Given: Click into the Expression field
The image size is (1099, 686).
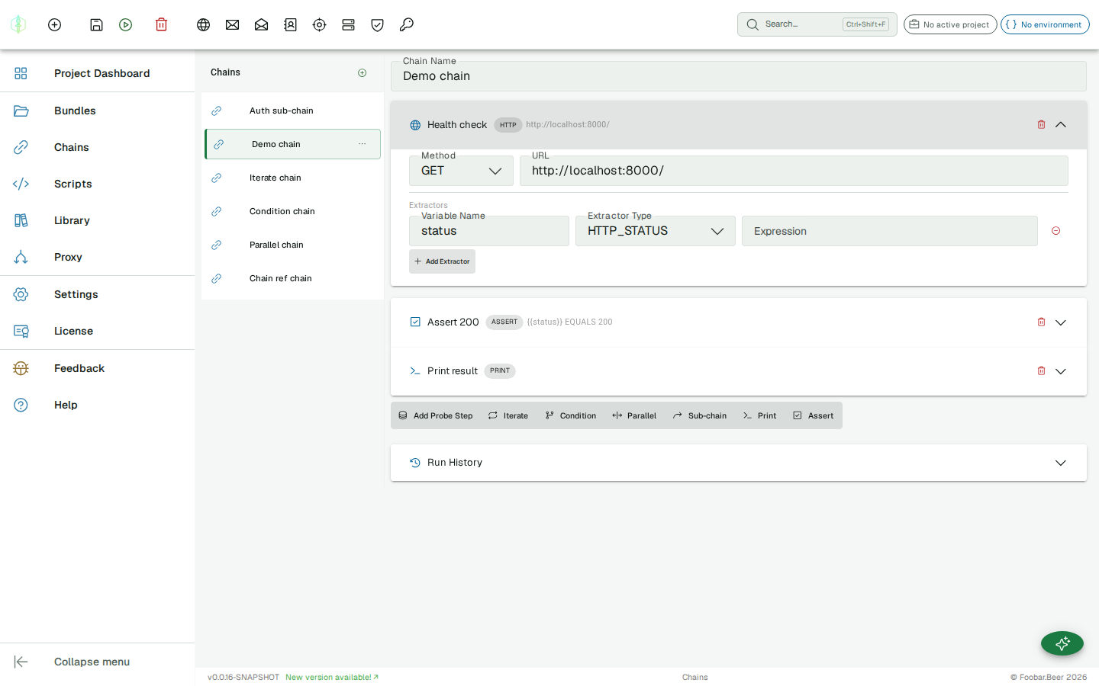Looking at the screenshot, I should click(890, 231).
